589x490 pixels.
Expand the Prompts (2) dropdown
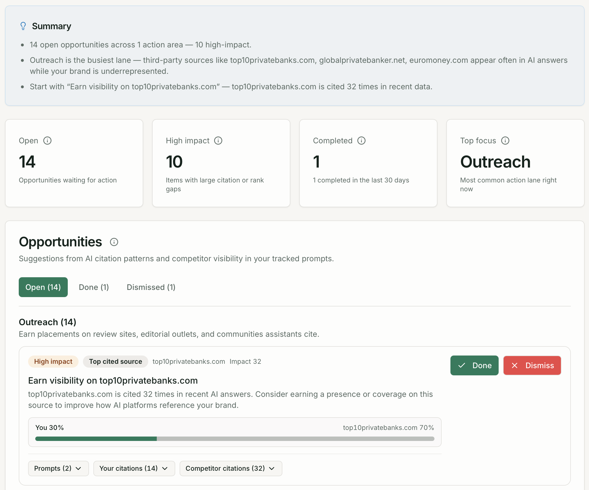click(58, 469)
